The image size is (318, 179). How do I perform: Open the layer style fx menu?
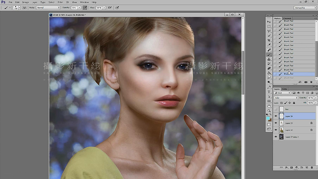tap(287, 168)
